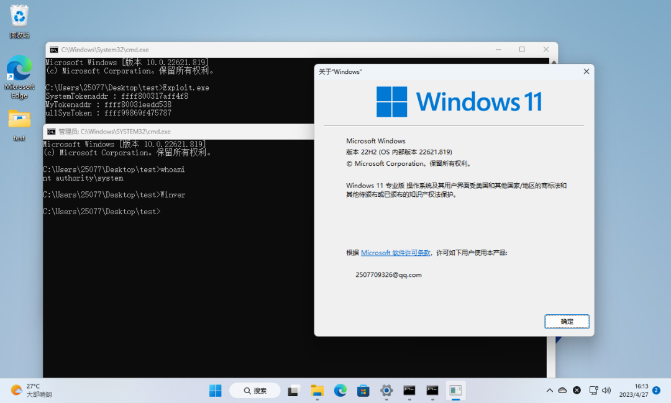Viewport: 671px width, 403px height.
Task: Click the 'nt authority\system' output line
Action: click(83, 178)
